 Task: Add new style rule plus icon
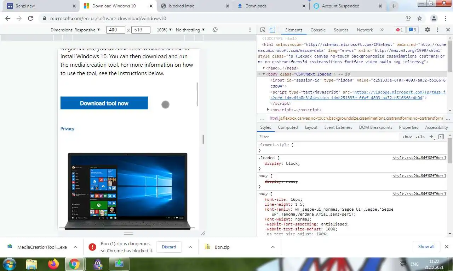tap(431, 137)
